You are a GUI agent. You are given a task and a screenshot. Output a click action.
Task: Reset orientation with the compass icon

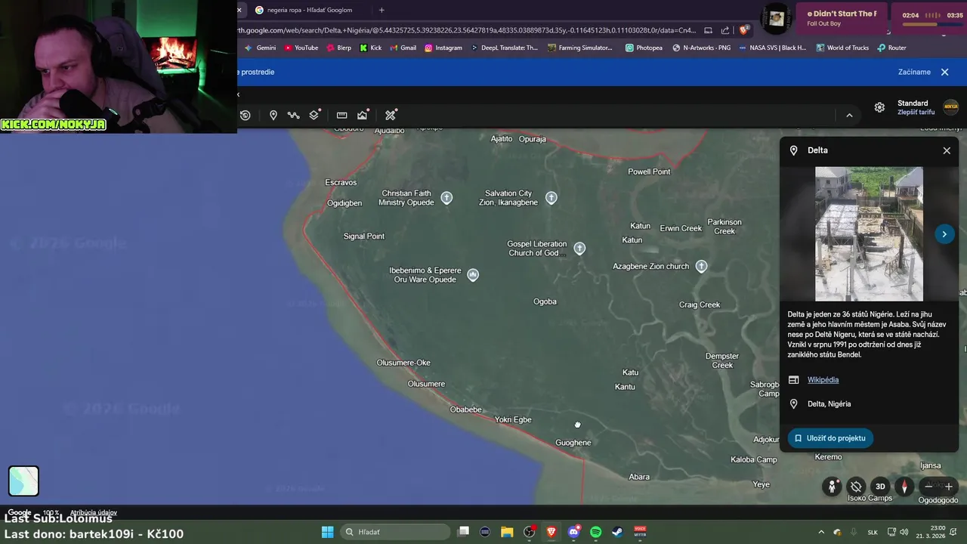(x=904, y=487)
